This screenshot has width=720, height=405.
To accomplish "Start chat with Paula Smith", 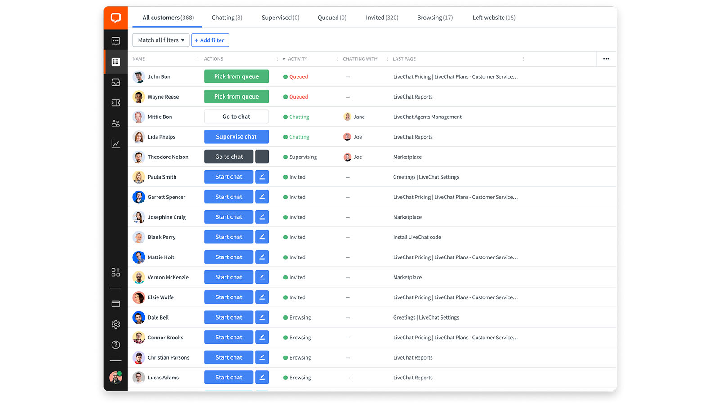I will click(x=229, y=177).
